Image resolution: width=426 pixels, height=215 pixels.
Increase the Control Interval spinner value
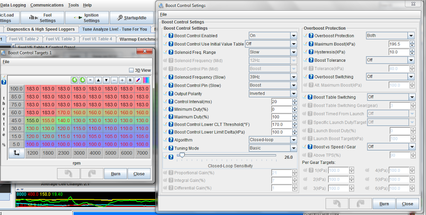pos(294,100)
